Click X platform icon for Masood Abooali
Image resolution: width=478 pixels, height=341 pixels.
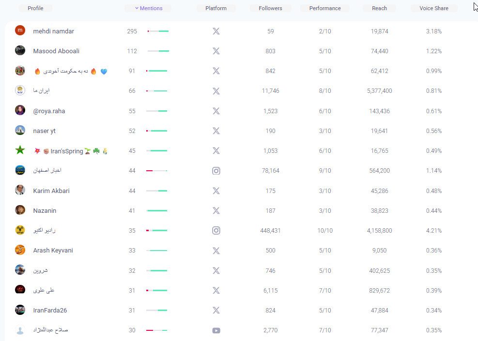pyautogui.click(x=216, y=51)
